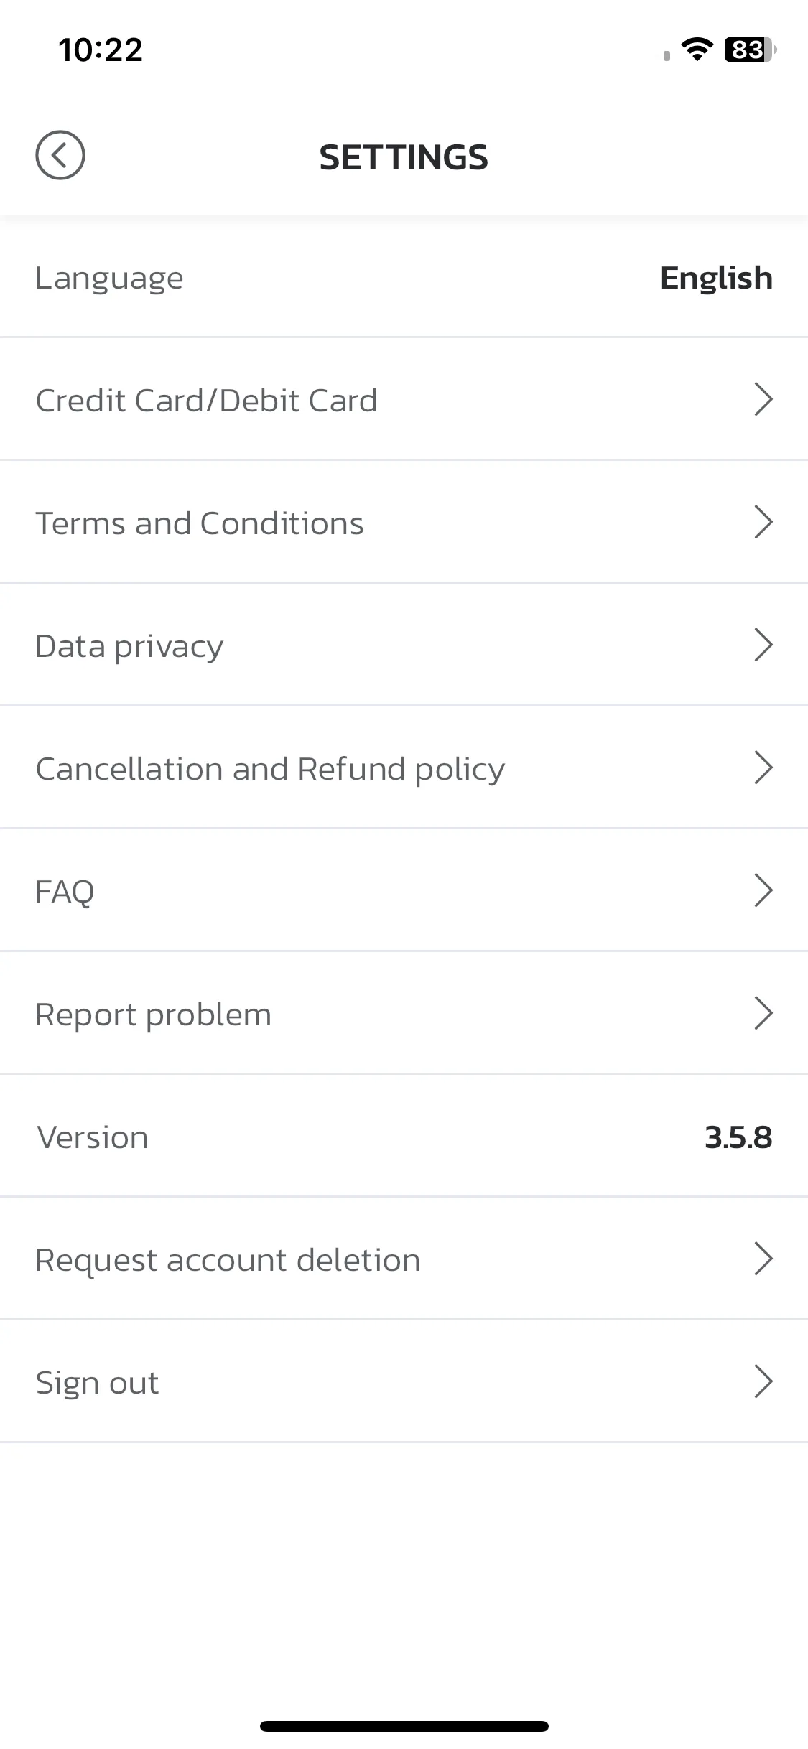Tap the circular back arrow icon
The width and height of the screenshot is (808, 1749).
point(60,155)
